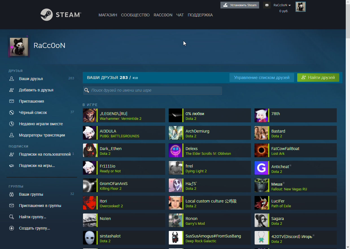Click Sagara's black-and-white avatar
Image resolution: width=350 pixels, height=249 pixels.
point(261,220)
